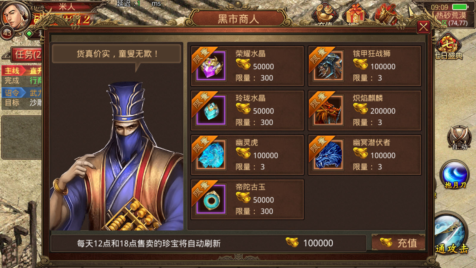Tap the 幽灵虎 ghost tiger icon
The height and width of the screenshot is (268, 476).
coord(211,155)
